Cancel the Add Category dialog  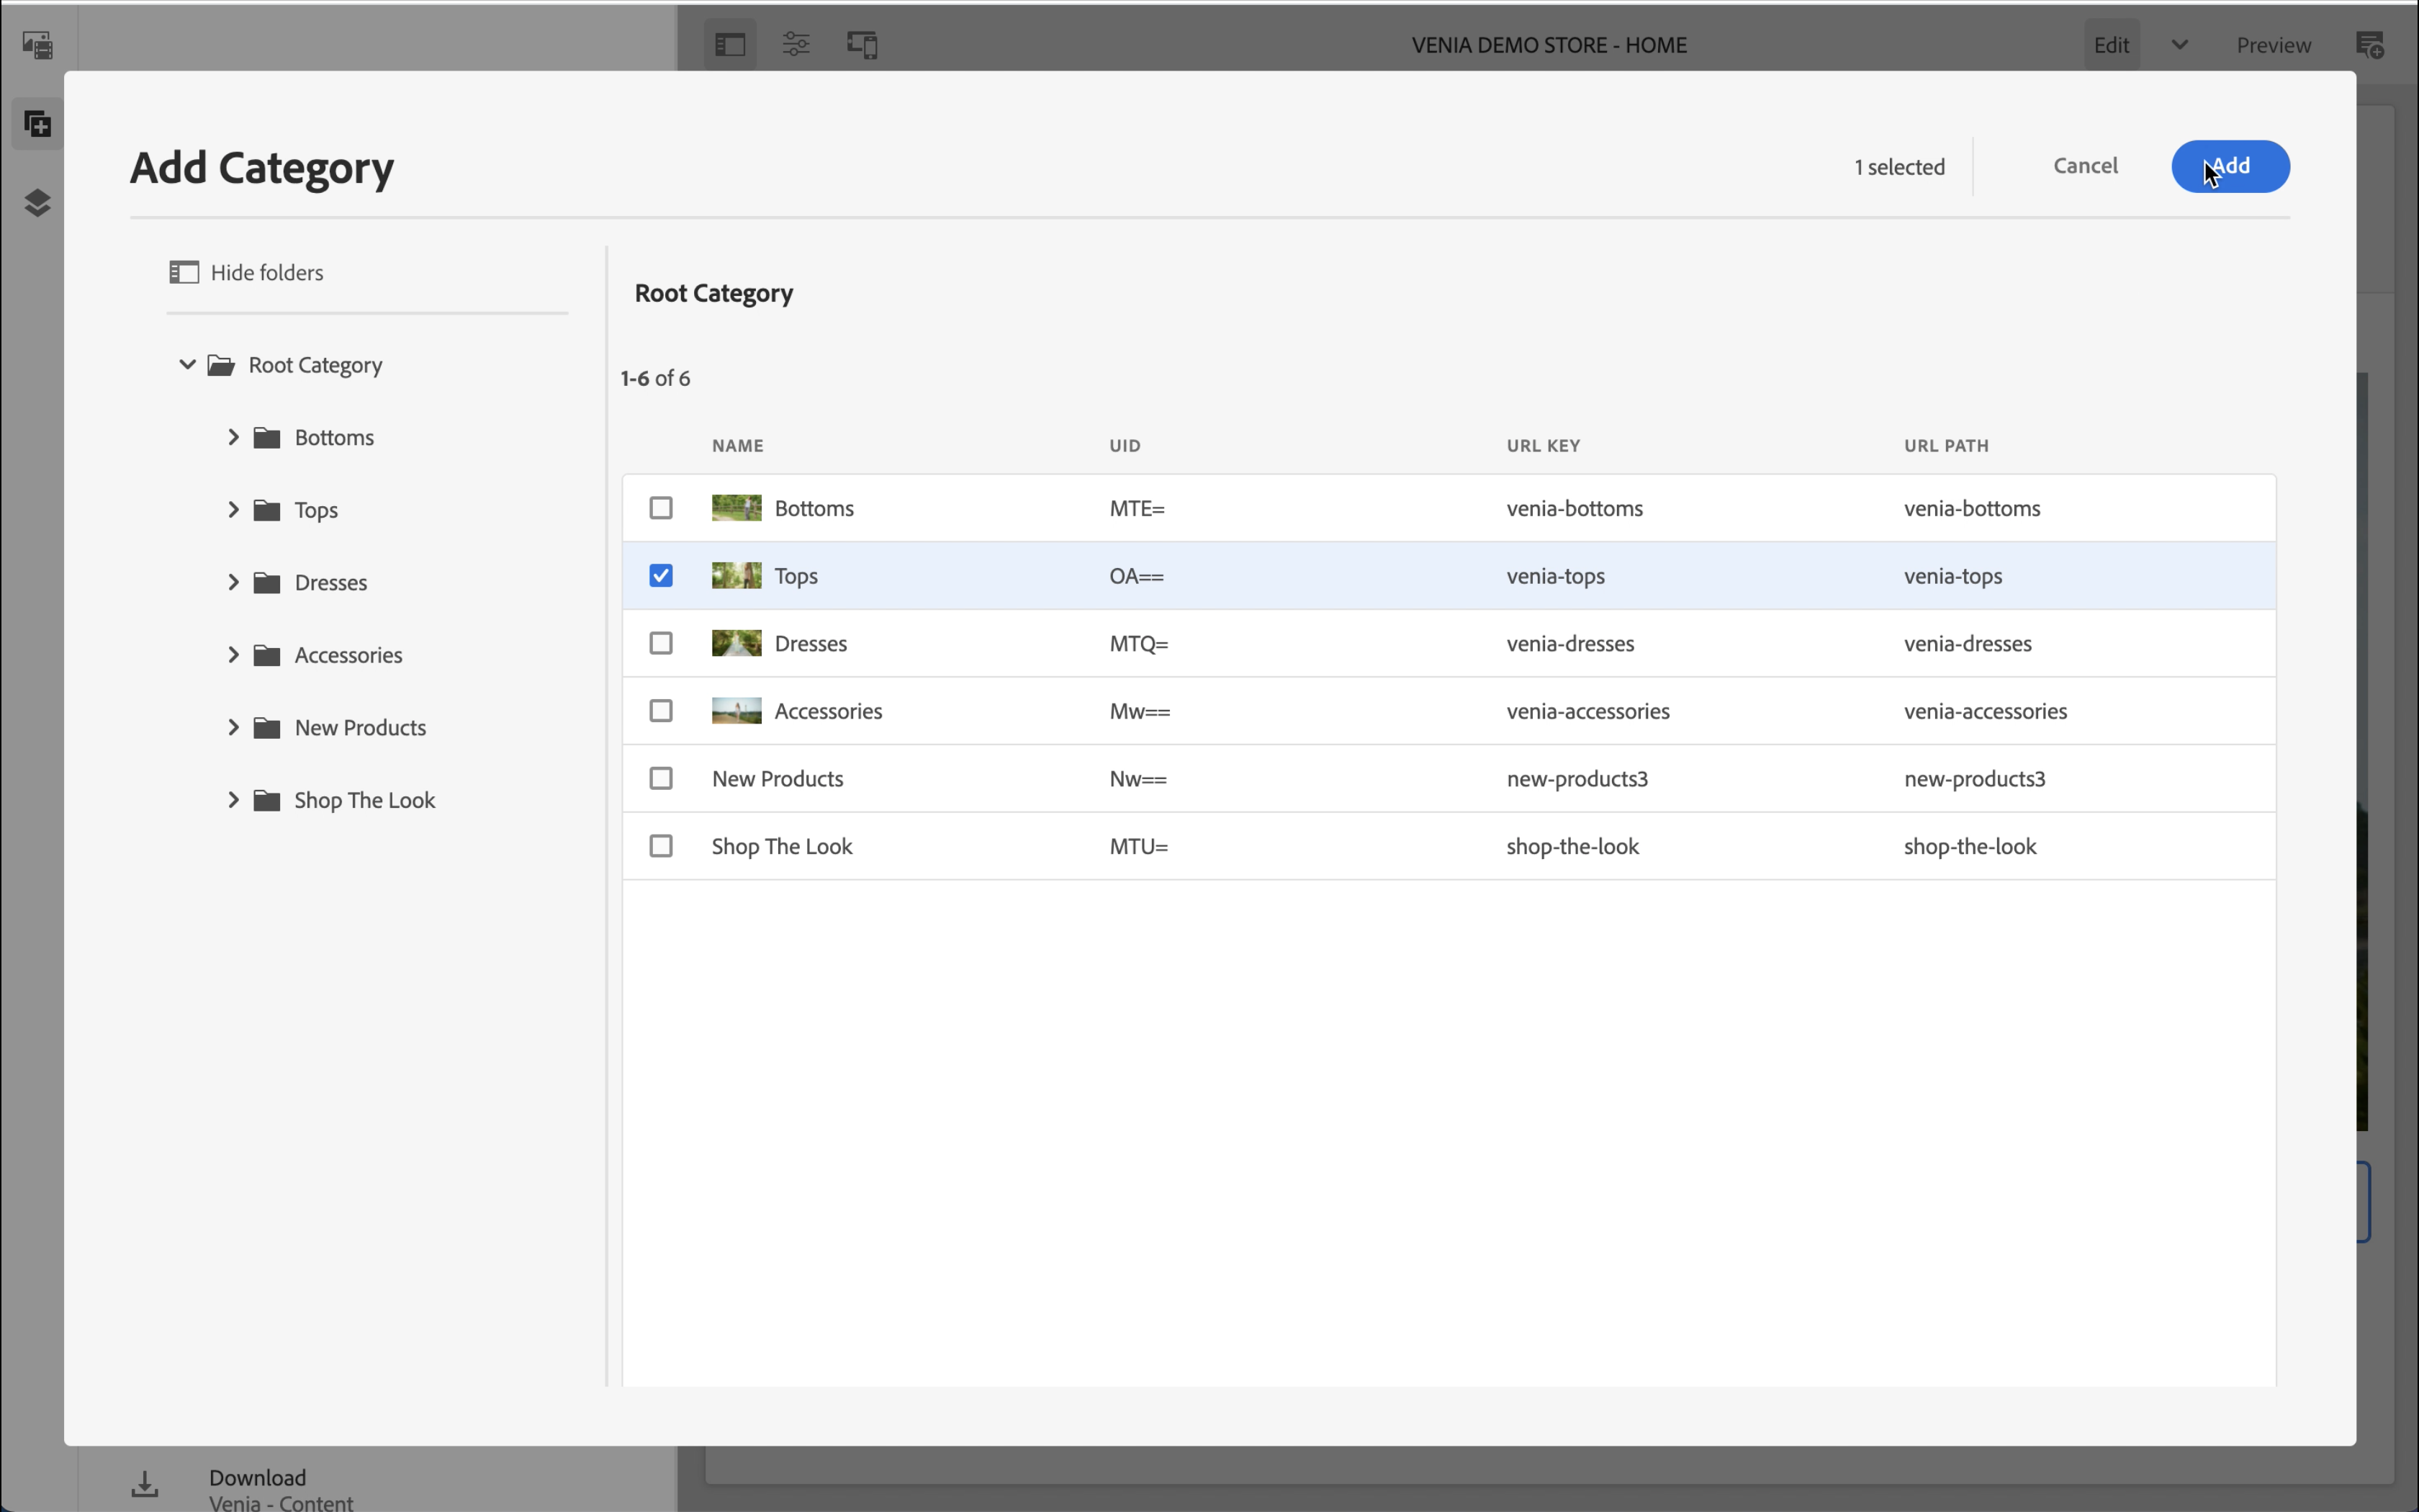[2085, 166]
